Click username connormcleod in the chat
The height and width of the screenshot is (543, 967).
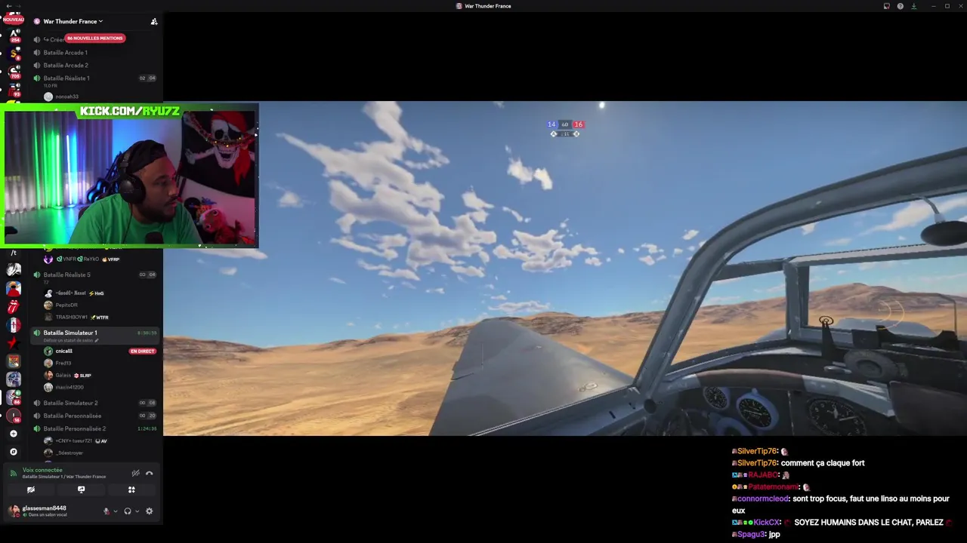(x=763, y=499)
